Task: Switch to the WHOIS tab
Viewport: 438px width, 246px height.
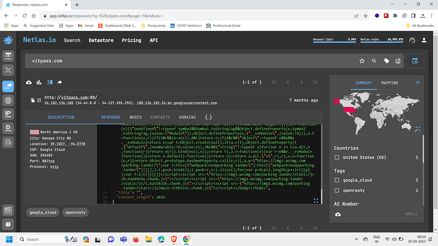Action: pos(136,117)
